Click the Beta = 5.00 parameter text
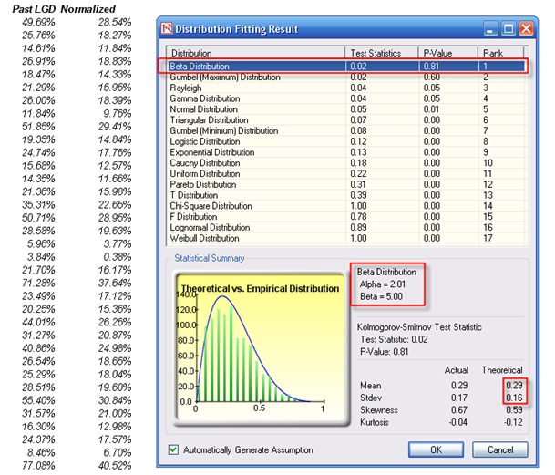Viewport: 555px width, 475px height. [381, 296]
